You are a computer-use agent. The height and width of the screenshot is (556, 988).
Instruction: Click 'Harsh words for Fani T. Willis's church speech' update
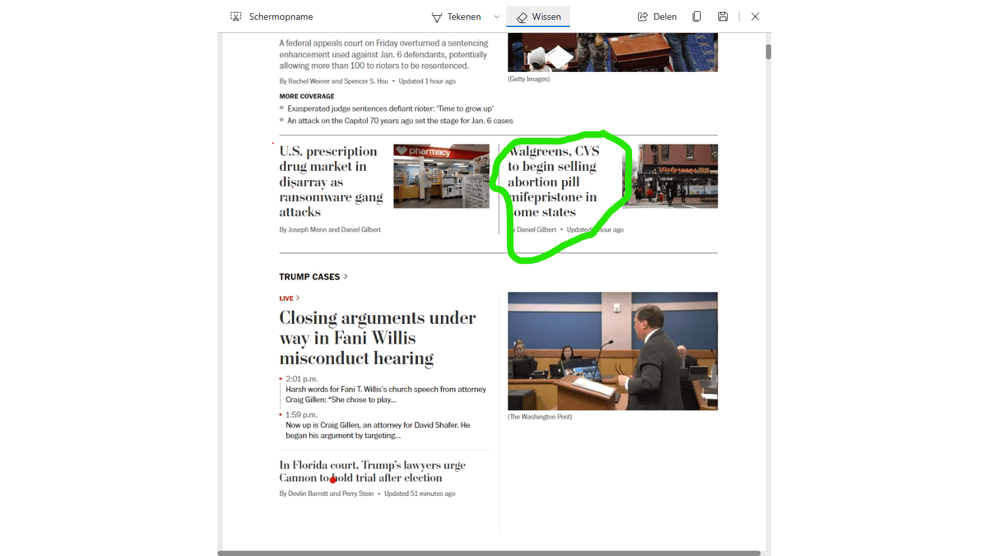point(386,394)
